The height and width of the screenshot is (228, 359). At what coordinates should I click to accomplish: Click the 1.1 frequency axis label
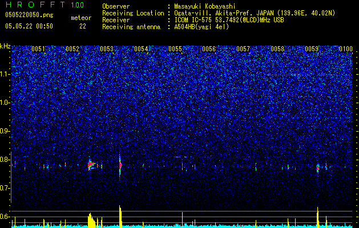tap(5, 74)
